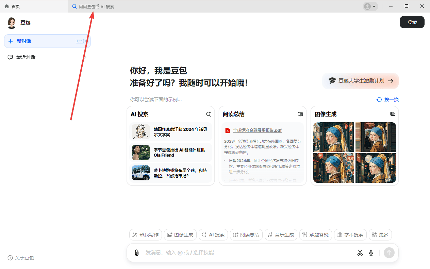Screen dimensions: 430x269
Task: Open the account avatar dropdown at top right
Action: pos(370,6)
